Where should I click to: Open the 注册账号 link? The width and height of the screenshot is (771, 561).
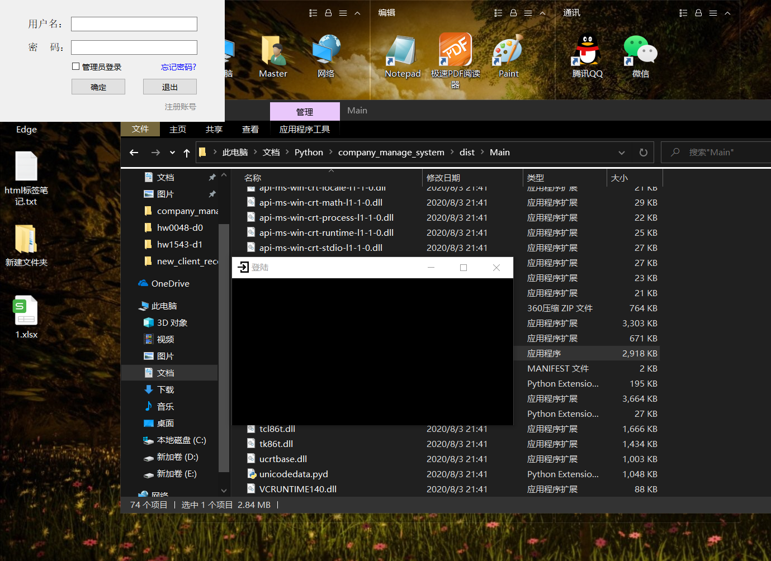(180, 106)
